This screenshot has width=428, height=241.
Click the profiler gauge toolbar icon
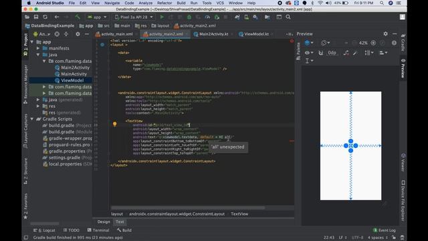(207, 17)
